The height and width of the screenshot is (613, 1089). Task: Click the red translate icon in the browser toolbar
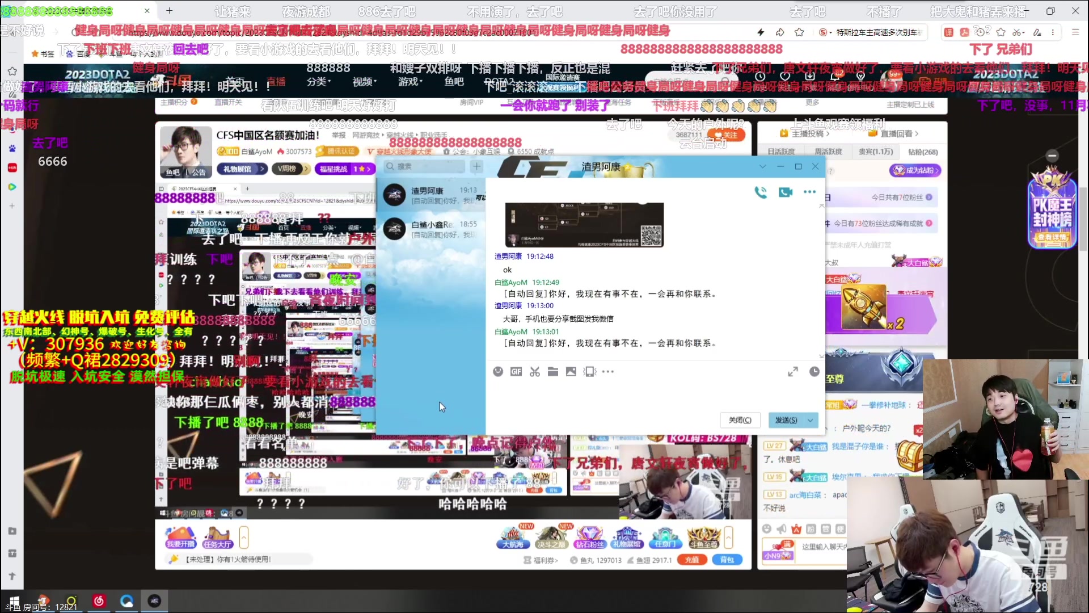click(948, 32)
